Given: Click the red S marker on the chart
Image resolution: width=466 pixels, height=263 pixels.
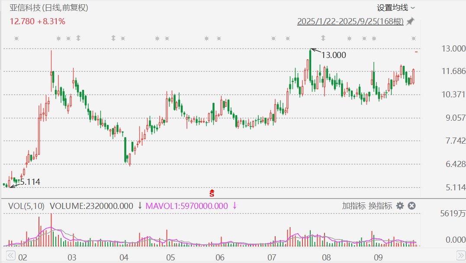Looking at the screenshot, I should (x=212, y=192).
